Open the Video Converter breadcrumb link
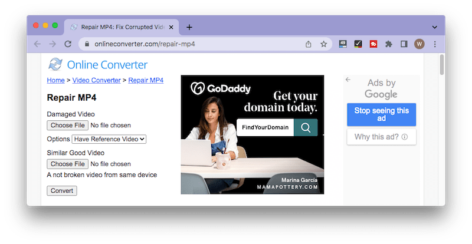472x244 pixels. click(x=96, y=80)
